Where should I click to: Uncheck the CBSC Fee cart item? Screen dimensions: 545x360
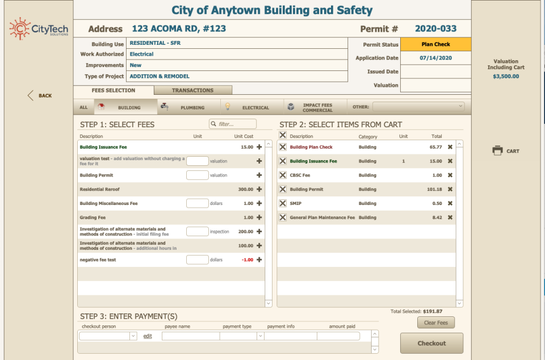coord(283,175)
